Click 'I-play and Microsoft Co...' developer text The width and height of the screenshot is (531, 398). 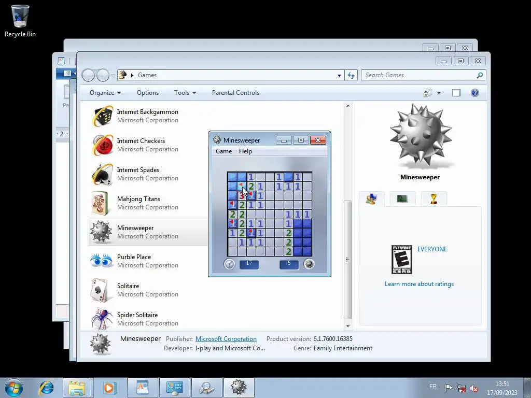[230, 348]
